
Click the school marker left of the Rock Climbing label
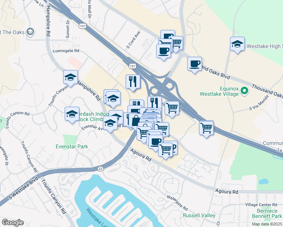click(x=72, y=115)
